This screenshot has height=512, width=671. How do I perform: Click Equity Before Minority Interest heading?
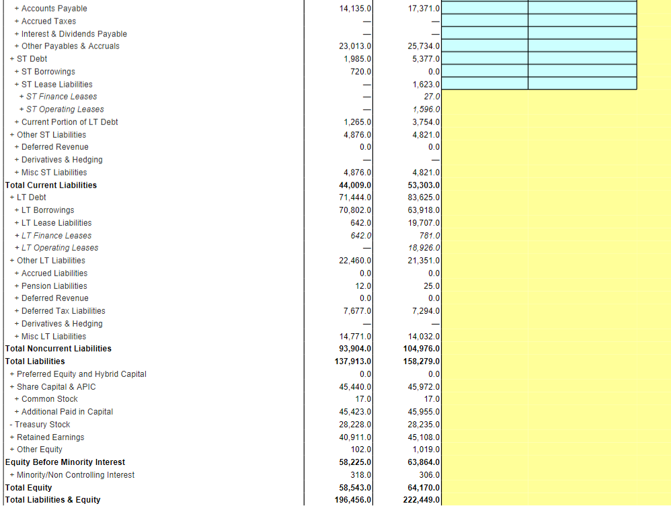pyautogui.click(x=65, y=462)
